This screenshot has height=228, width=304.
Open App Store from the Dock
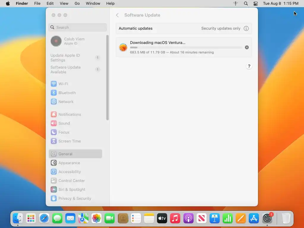pos(254,218)
